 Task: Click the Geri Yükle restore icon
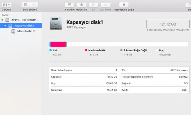[x=105, y=5]
